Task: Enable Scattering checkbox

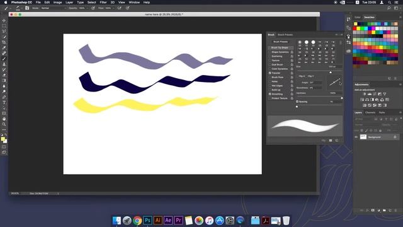Action: click(270, 56)
